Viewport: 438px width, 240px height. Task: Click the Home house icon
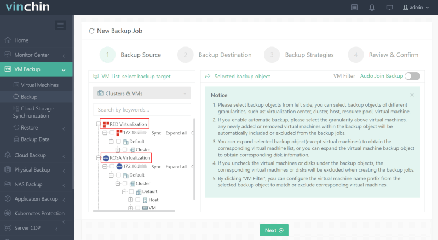8,40
